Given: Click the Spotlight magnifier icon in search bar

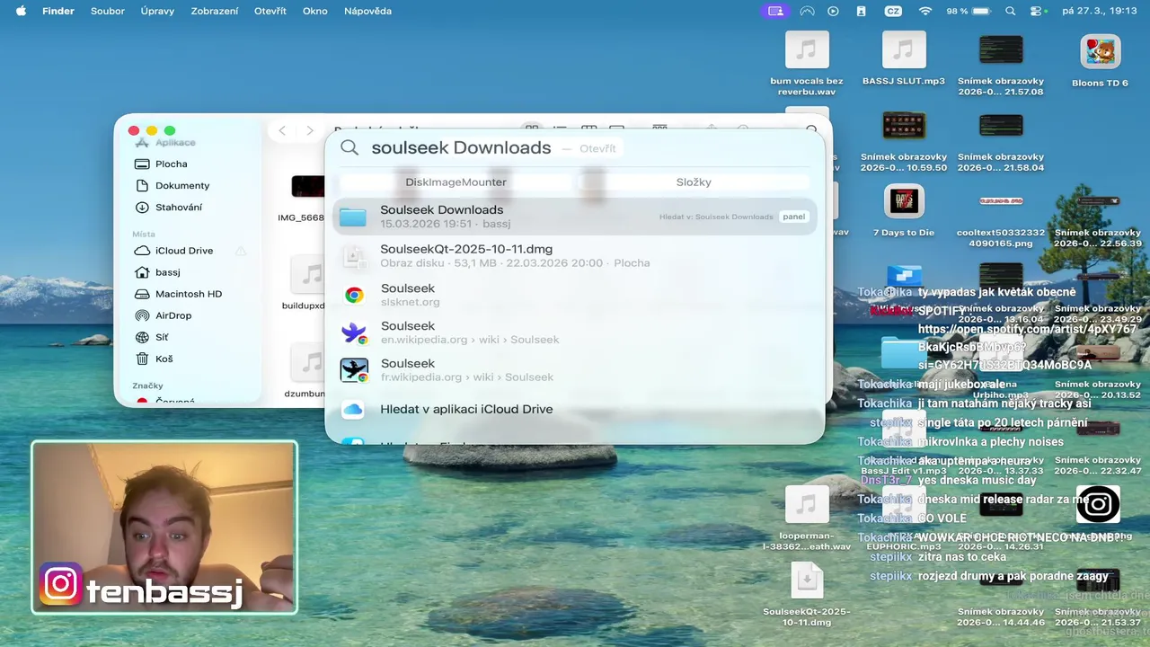Looking at the screenshot, I should point(349,148).
